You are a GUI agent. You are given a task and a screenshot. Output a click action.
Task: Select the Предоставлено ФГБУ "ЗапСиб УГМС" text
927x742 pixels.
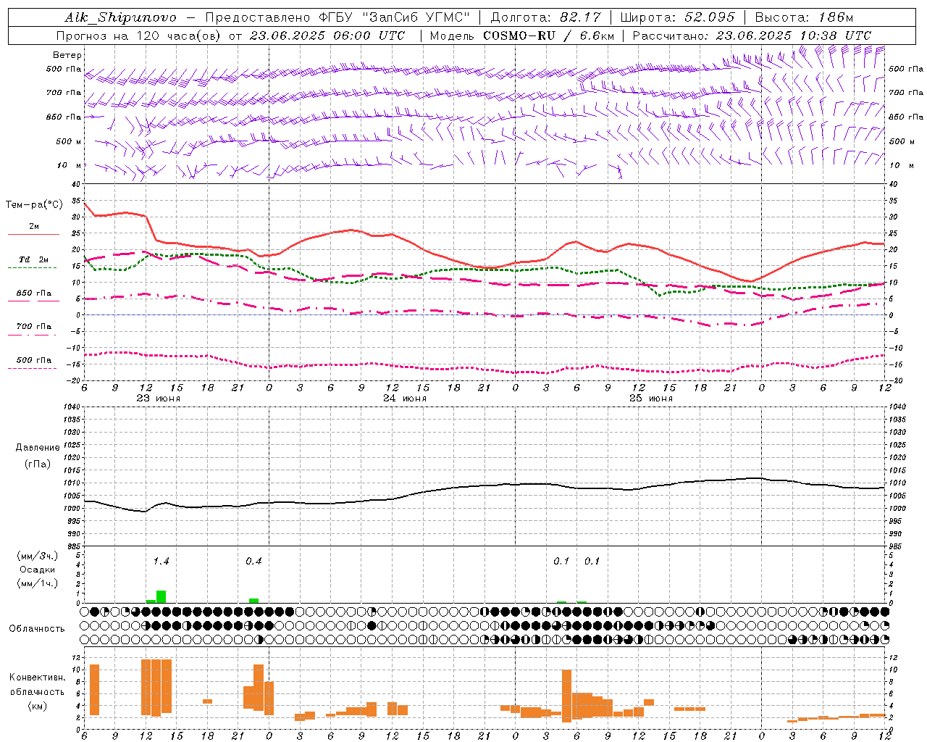(x=337, y=17)
